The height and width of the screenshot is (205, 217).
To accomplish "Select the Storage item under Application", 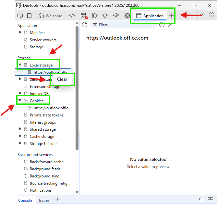I will (x=36, y=47).
